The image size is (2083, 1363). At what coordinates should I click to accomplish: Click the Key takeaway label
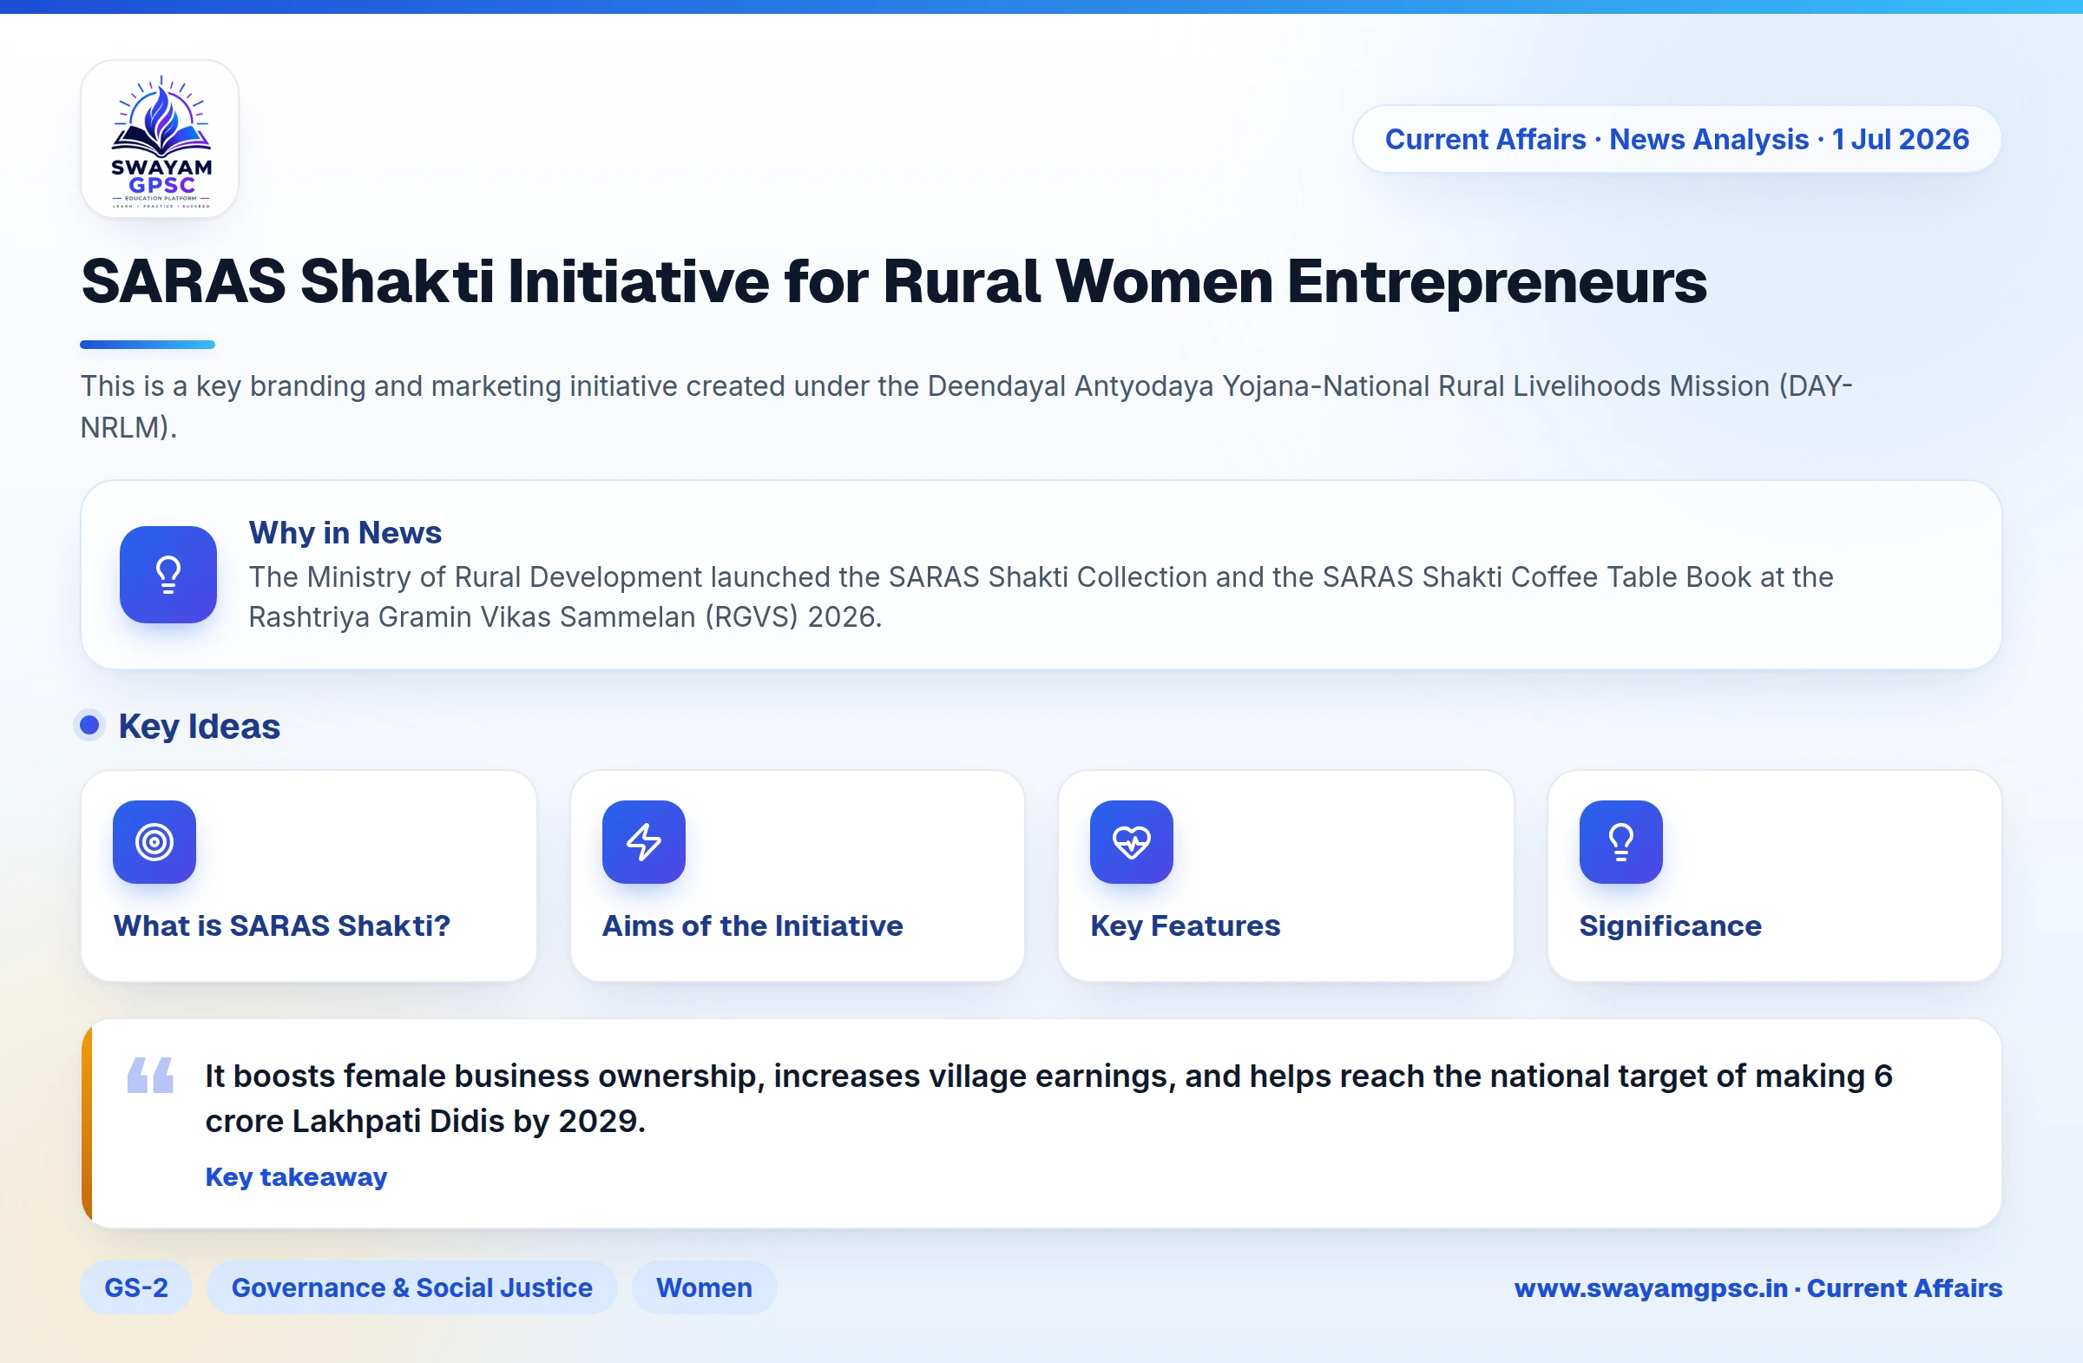click(x=296, y=1176)
